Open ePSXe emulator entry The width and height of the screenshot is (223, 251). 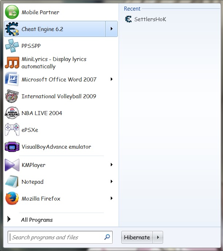coord(61,130)
